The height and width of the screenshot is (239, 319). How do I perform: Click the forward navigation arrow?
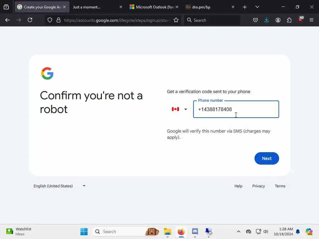19,20
